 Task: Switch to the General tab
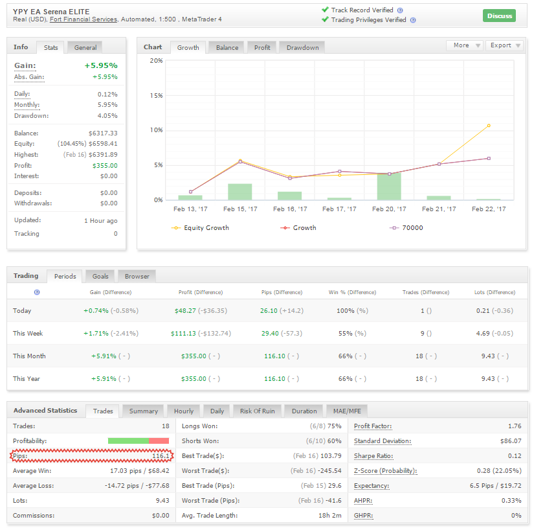click(x=85, y=48)
